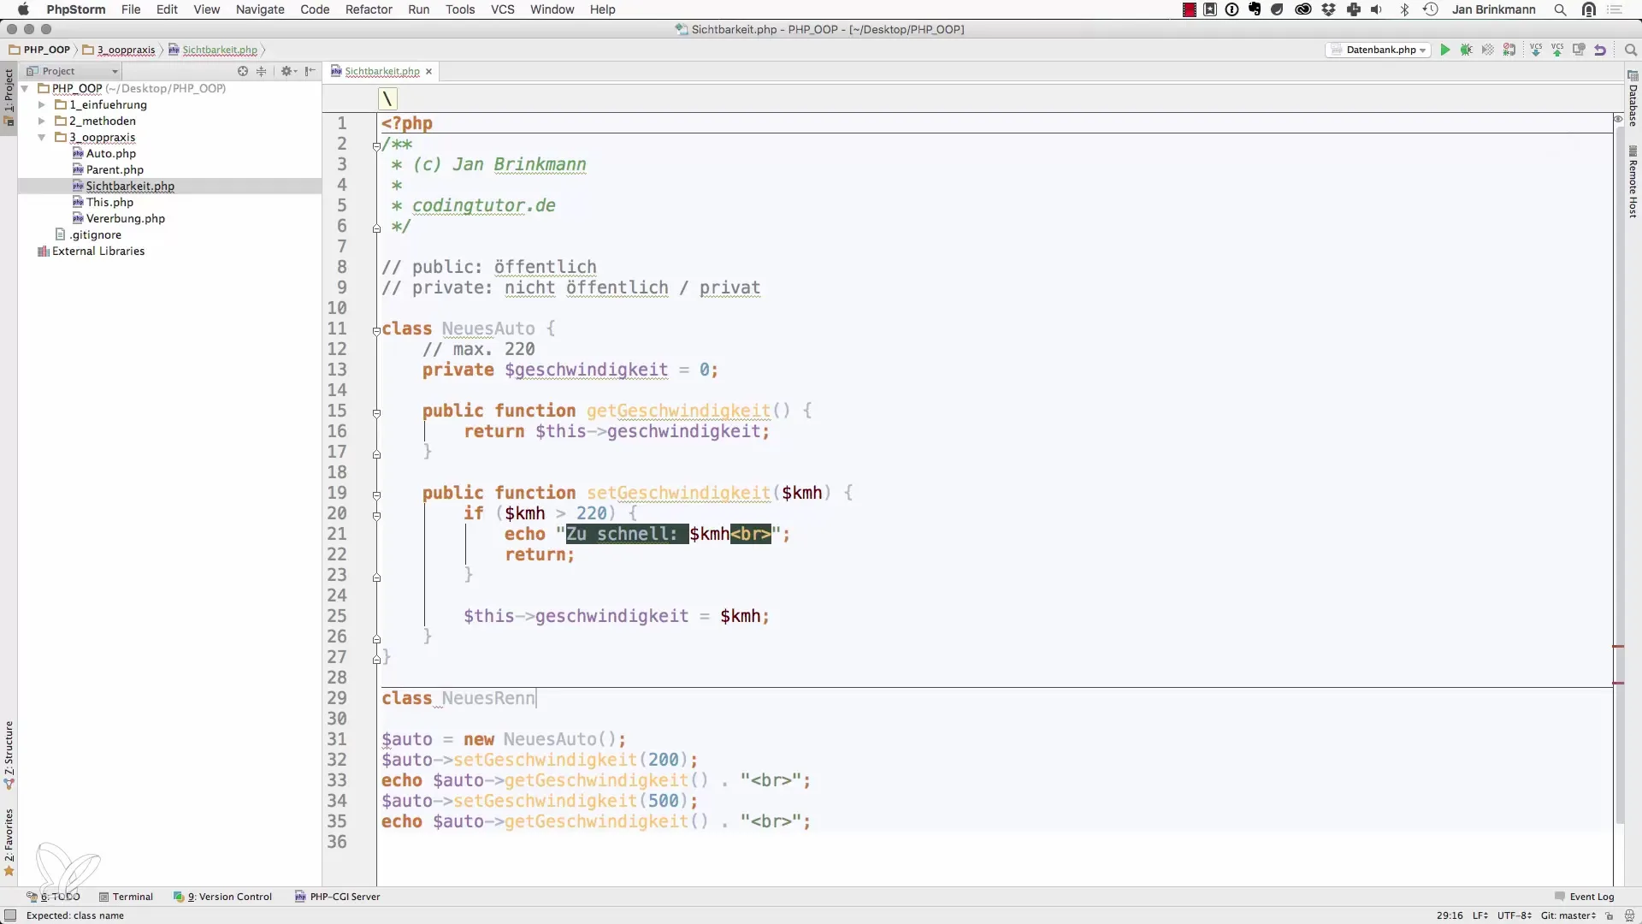Screen dimensions: 1642x924
Task: Toggle the PHP debug listener icon
Action: [x=1509, y=50]
